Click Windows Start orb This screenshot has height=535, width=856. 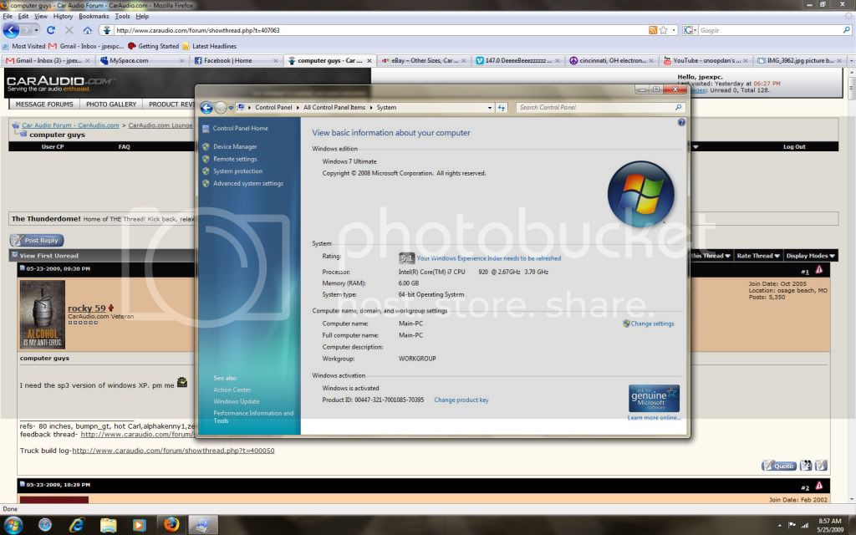click(13, 525)
